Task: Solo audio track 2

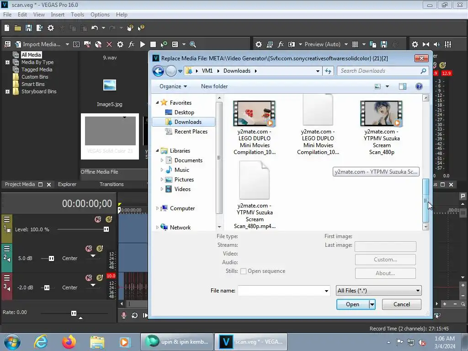Action: (100, 248)
